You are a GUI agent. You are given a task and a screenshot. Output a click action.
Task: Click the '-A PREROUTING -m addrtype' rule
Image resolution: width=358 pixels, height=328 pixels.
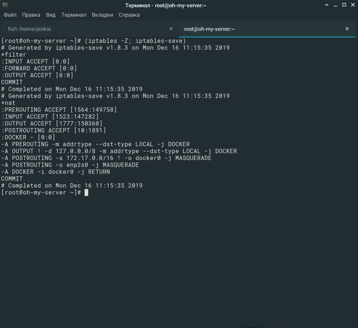(x=95, y=144)
